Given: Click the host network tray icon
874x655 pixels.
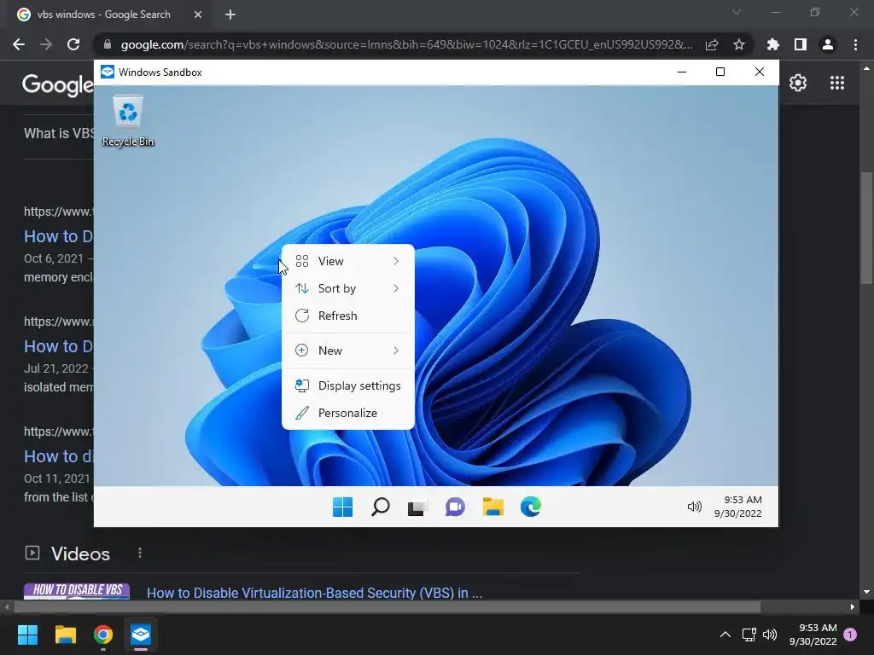Looking at the screenshot, I should coord(749,635).
